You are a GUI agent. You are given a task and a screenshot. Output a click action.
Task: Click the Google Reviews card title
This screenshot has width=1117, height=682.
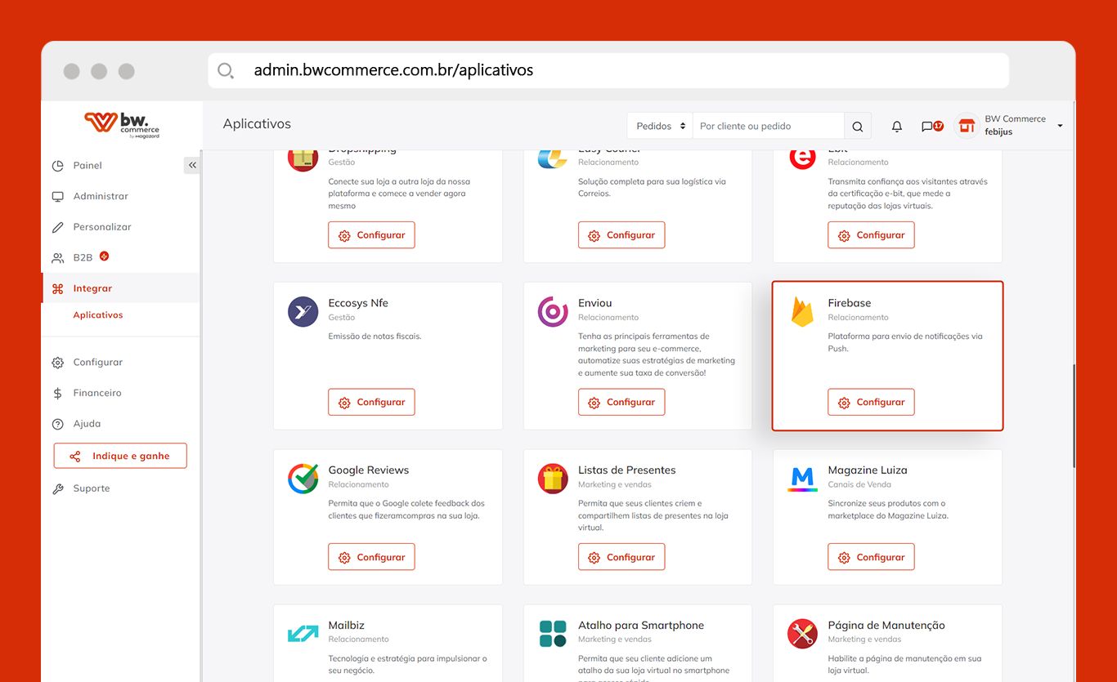(369, 470)
